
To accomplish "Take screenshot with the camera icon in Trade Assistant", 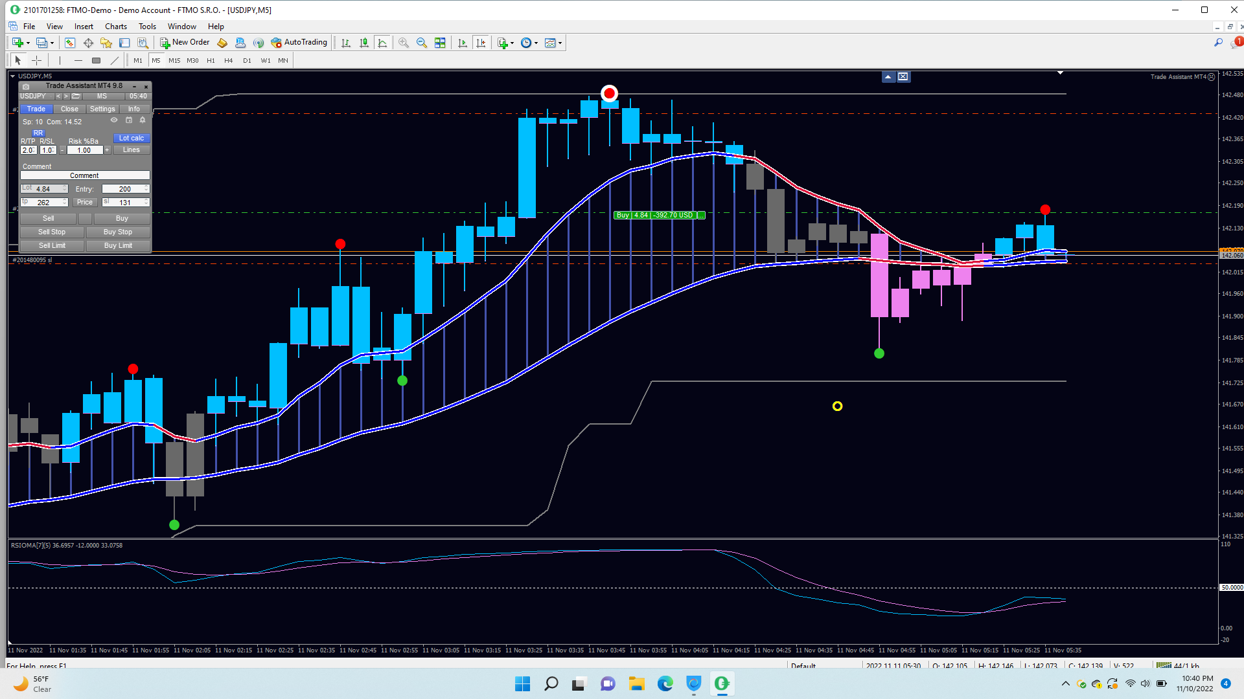I will click(x=26, y=86).
